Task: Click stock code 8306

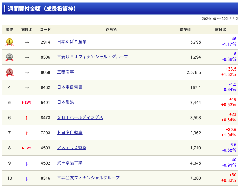Action: [x=46, y=57]
